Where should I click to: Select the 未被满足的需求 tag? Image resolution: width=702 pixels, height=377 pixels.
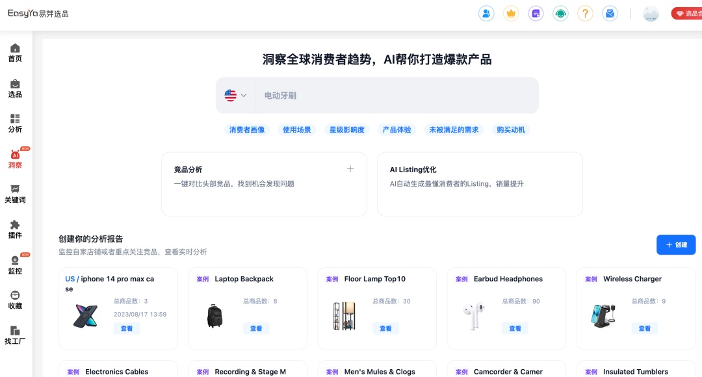tap(454, 129)
